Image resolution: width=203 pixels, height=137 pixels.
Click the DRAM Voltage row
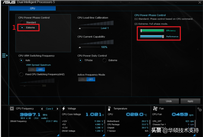click(x=83, y=131)
